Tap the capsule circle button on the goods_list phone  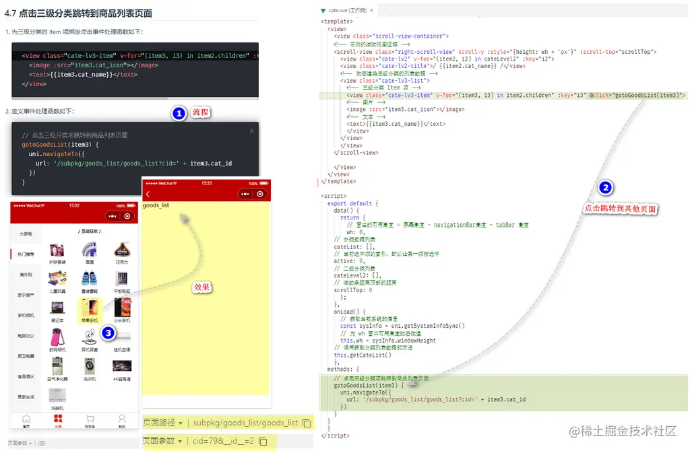point(260,194)
